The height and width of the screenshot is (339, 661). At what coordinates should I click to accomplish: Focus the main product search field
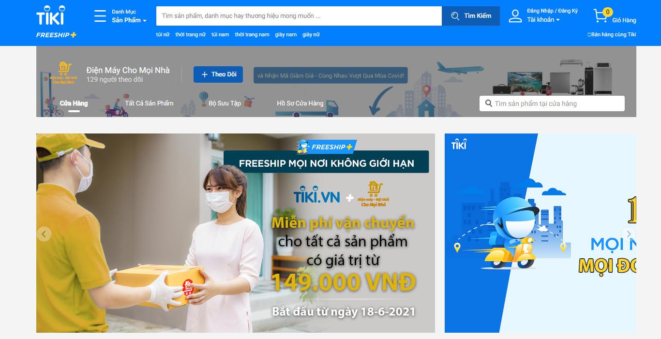click(x=299, y=16)
